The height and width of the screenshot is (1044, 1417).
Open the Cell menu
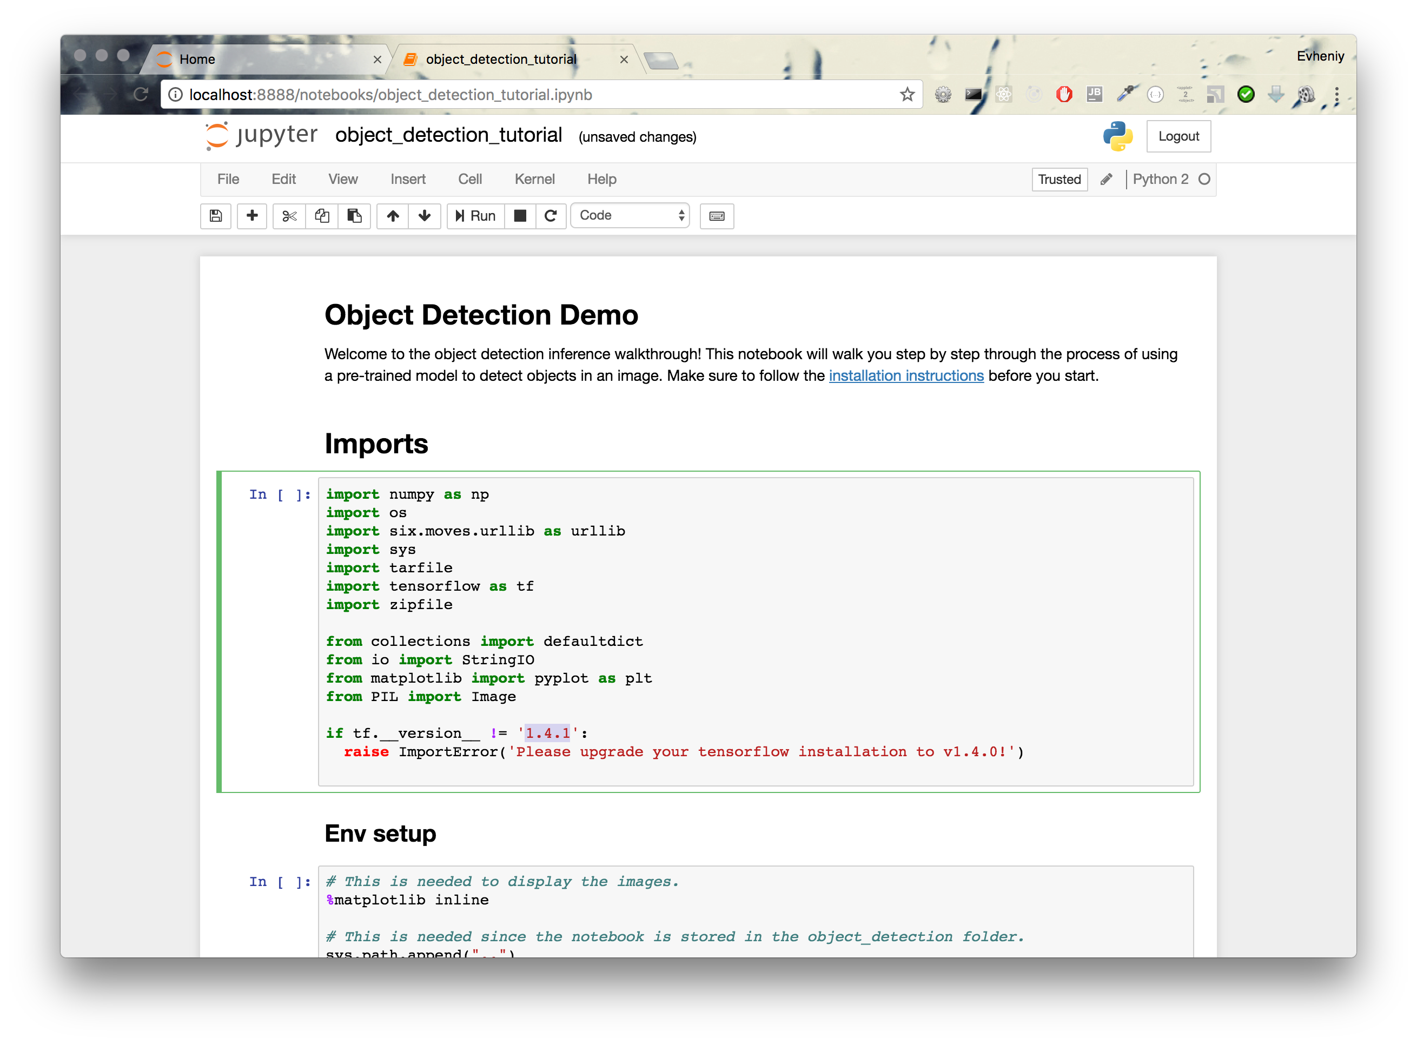point(470,180)
